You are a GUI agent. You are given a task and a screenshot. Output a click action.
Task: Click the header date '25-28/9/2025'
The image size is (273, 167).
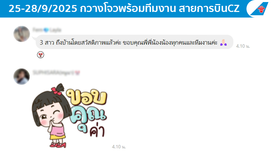click(x=43, y=8)
